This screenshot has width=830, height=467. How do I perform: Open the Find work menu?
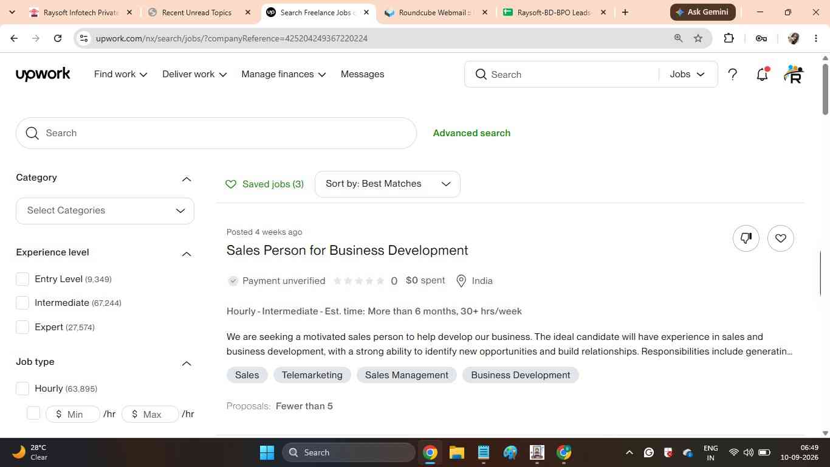tap(120, 74)
